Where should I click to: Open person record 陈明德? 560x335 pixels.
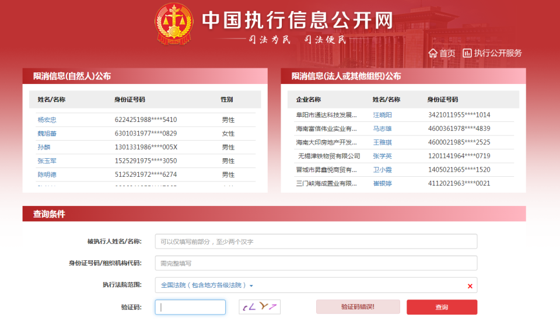47,175
